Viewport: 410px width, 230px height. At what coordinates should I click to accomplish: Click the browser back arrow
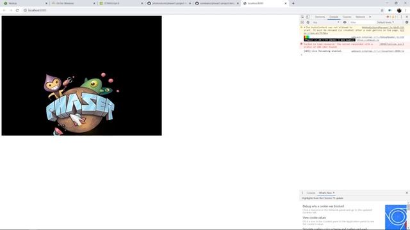(4, 10)
